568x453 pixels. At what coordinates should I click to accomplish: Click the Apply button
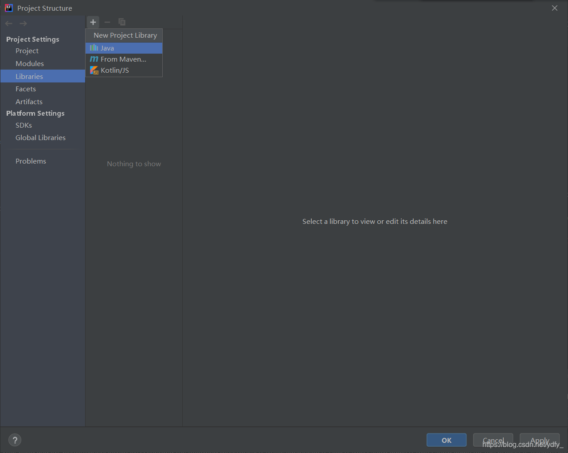pos(540,440)
